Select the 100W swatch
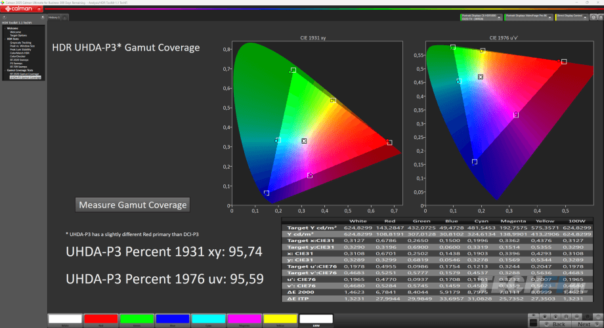The height and width of the screenshot is (328, 604). (315, 319)
